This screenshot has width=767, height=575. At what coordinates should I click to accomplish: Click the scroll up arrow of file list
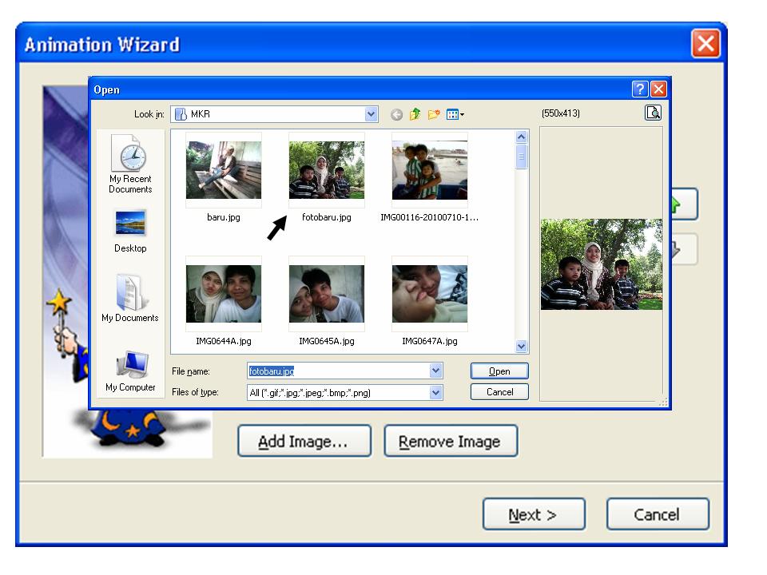coord(522,137)
